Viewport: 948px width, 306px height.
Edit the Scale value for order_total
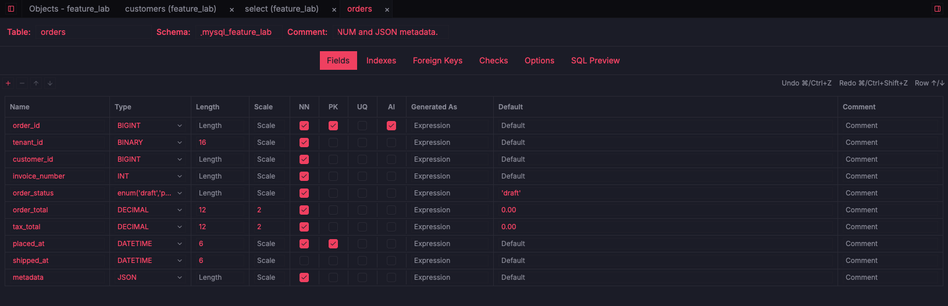tap(270, 210)
